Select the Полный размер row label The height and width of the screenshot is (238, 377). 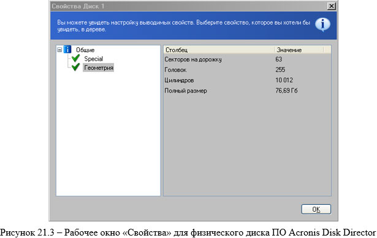[186, 91]
